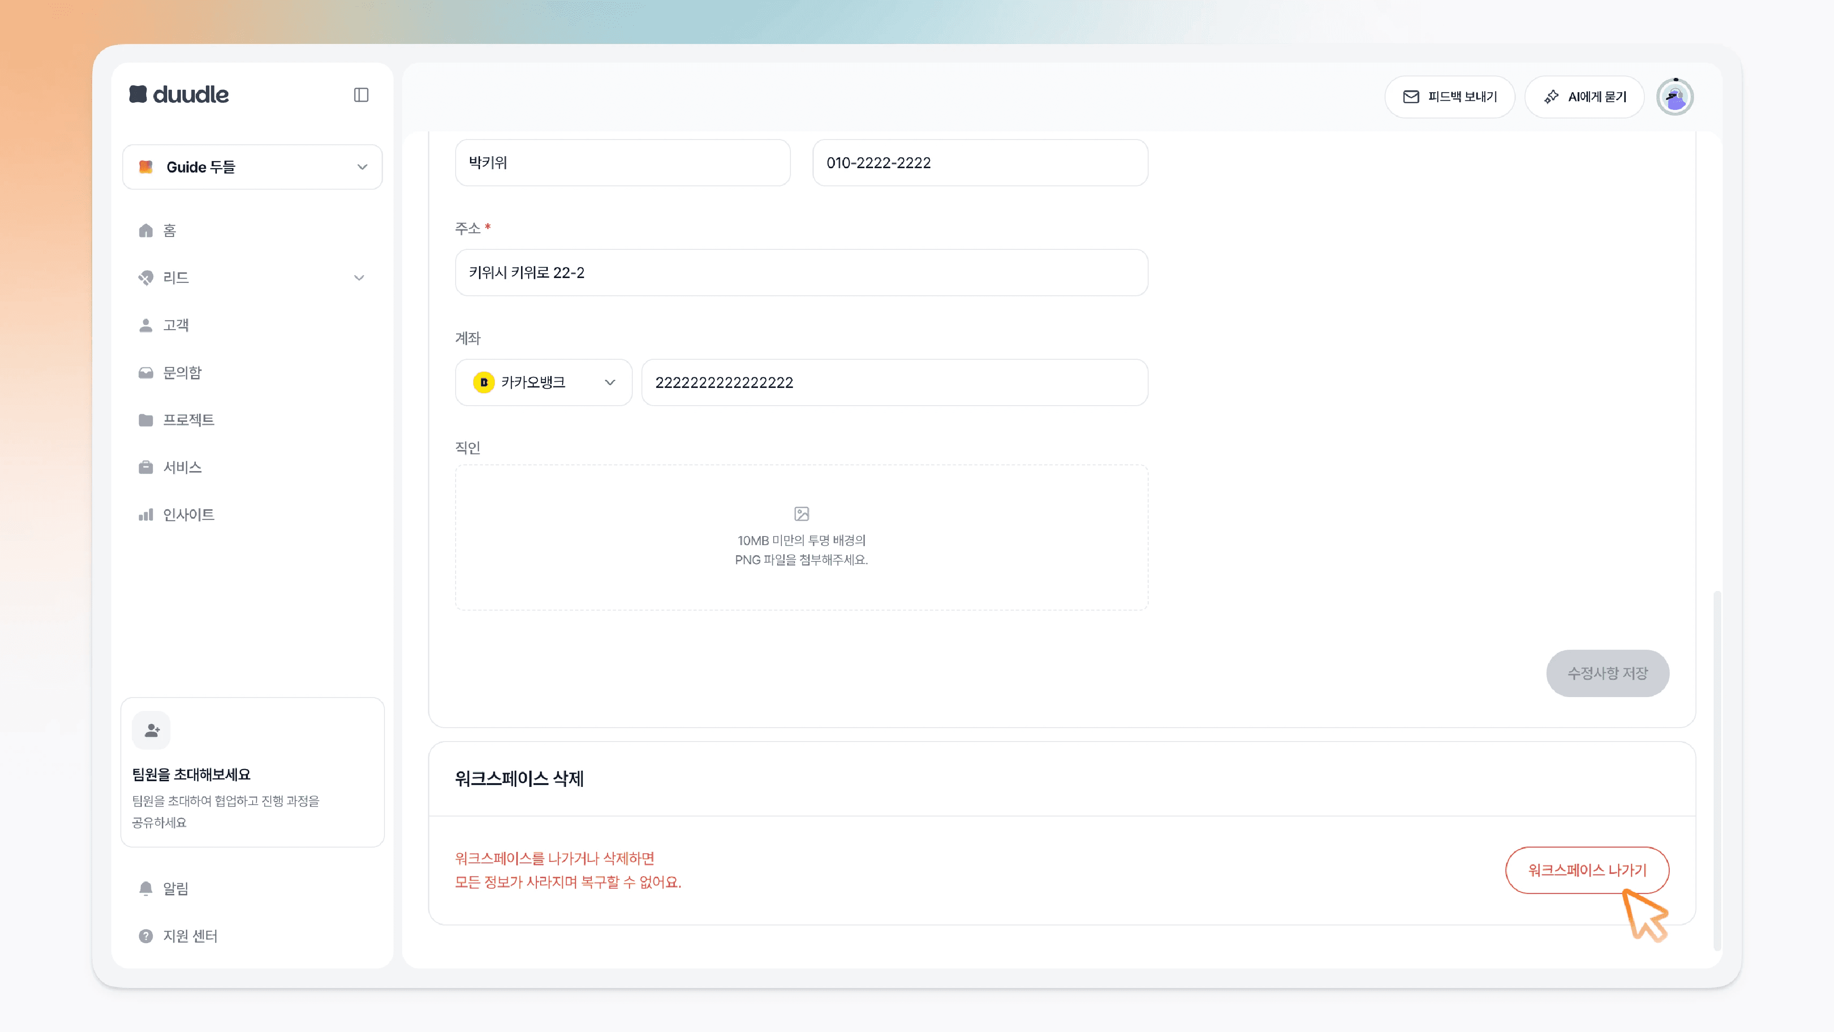Click the 직인 PNG upload area

click(801, 537)
